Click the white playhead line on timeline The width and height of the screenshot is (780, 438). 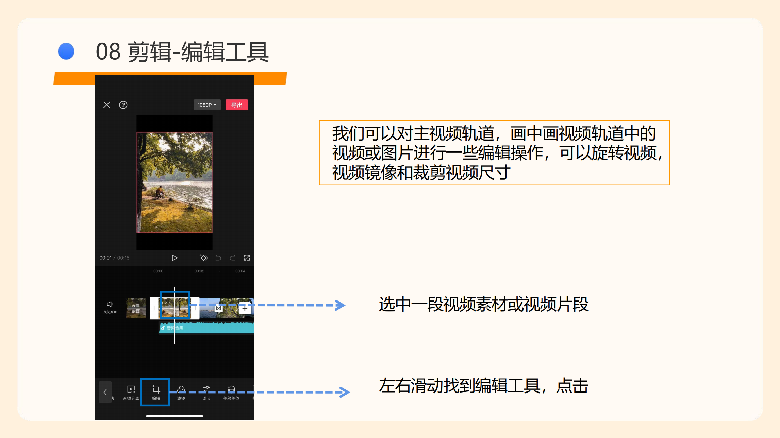[175, 315]
